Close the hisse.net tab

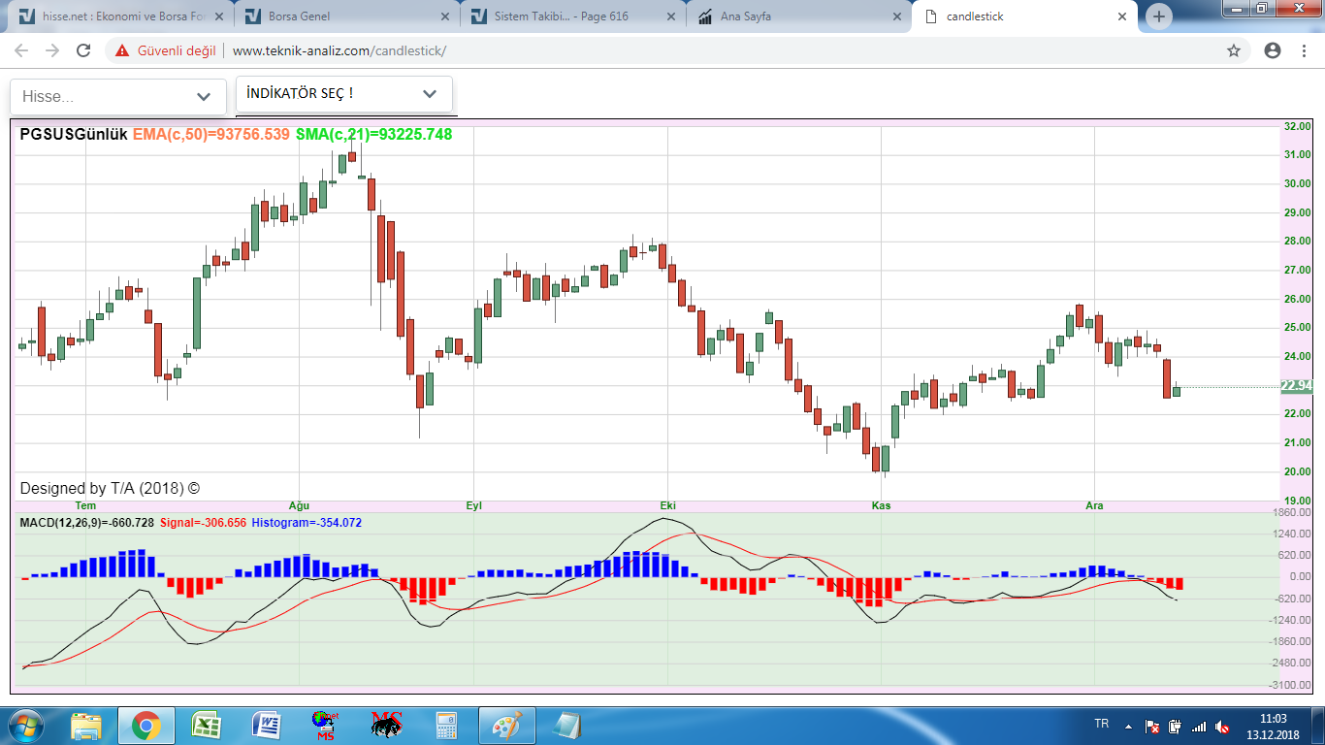point(217,16)
